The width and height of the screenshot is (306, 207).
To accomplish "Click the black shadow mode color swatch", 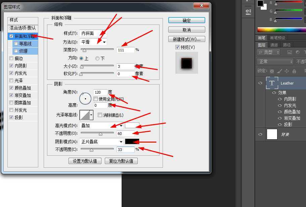I will coord(132,141).
